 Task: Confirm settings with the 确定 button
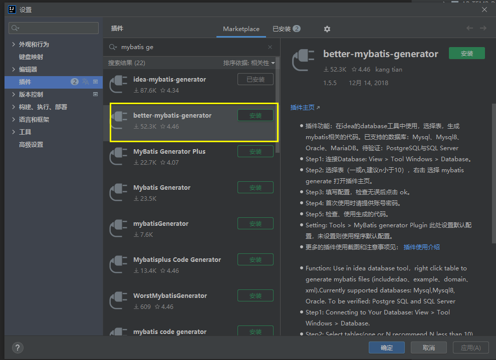tap(387, 347)
